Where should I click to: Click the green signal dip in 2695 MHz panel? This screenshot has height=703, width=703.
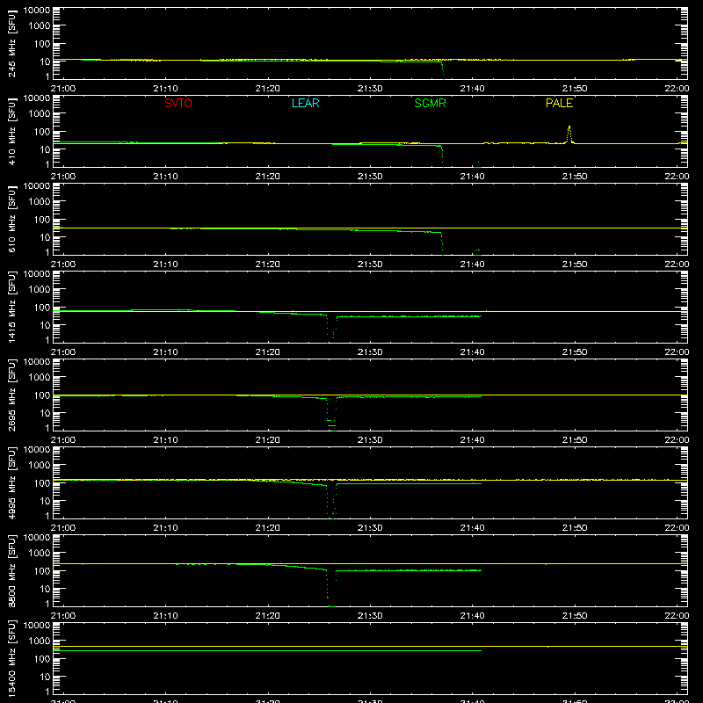331,414
